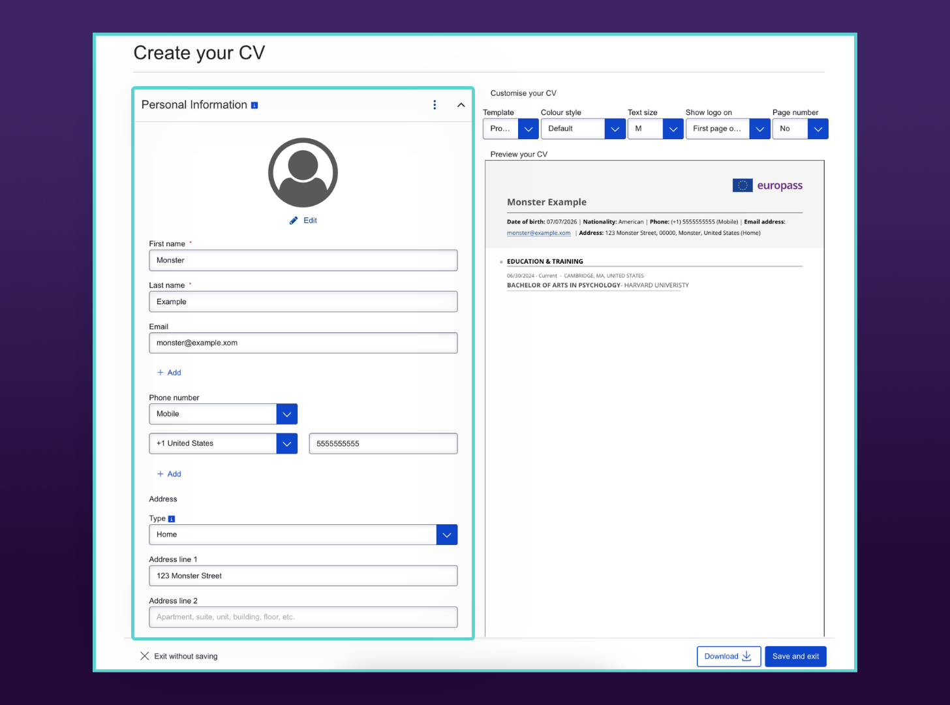950x705 pixels.
Task: Add another email address
Action: click(169, 373)
